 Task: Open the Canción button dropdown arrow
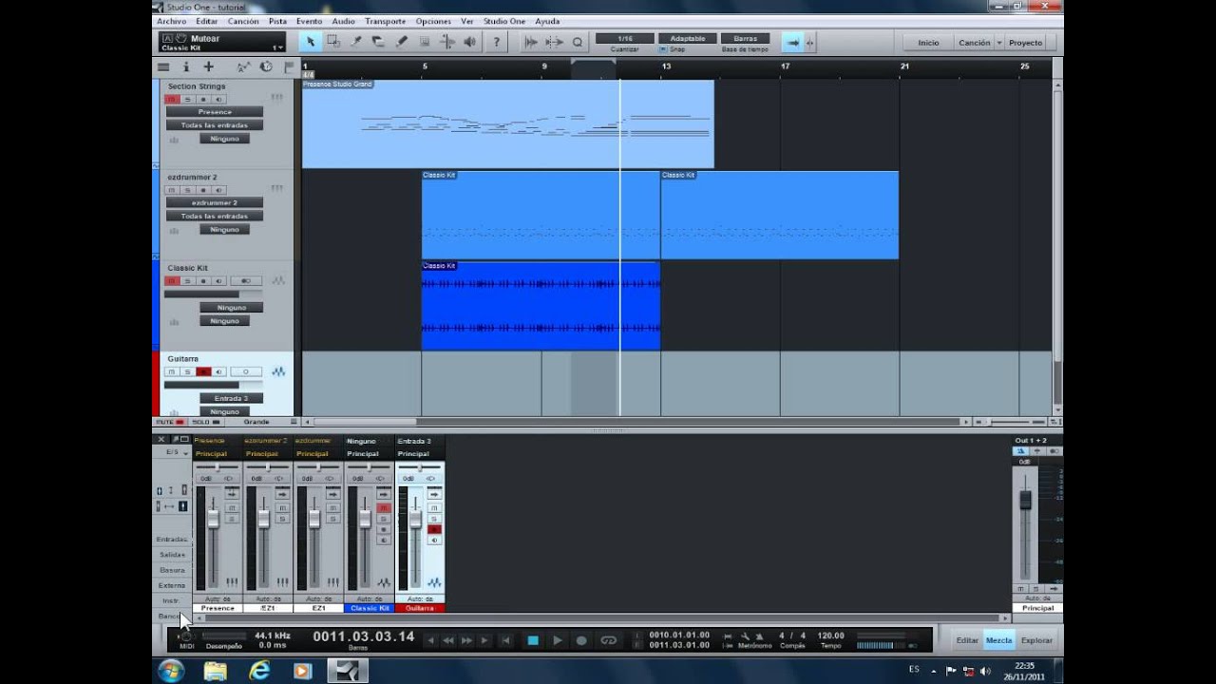[x=999, y=43]
